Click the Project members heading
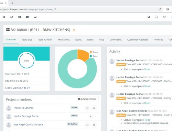Image resolution: width=172 pixels, height=131 pixels. click(19, 100)
